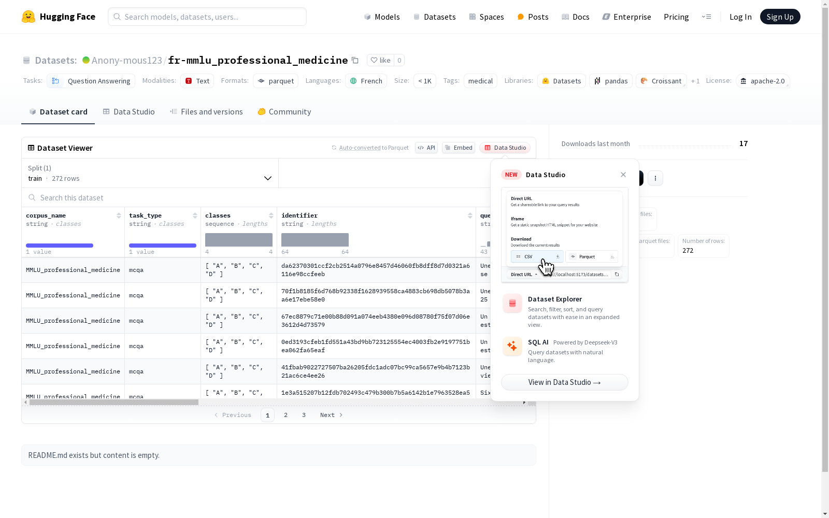Sort the corpus_name column with its arrows
Image resolution: width=829 pixels, height=518 pixels.
coord(119,215)
